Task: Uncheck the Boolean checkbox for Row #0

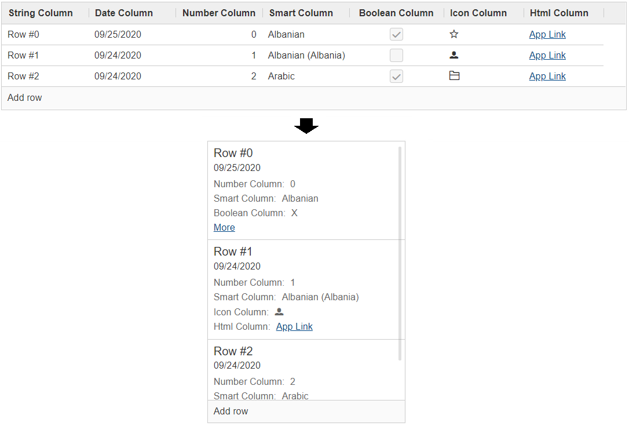Action: 396,35
